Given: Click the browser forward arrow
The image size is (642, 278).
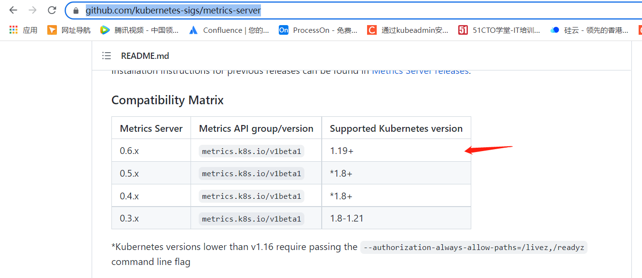Looking at the screenshot, I should [32, 10].
